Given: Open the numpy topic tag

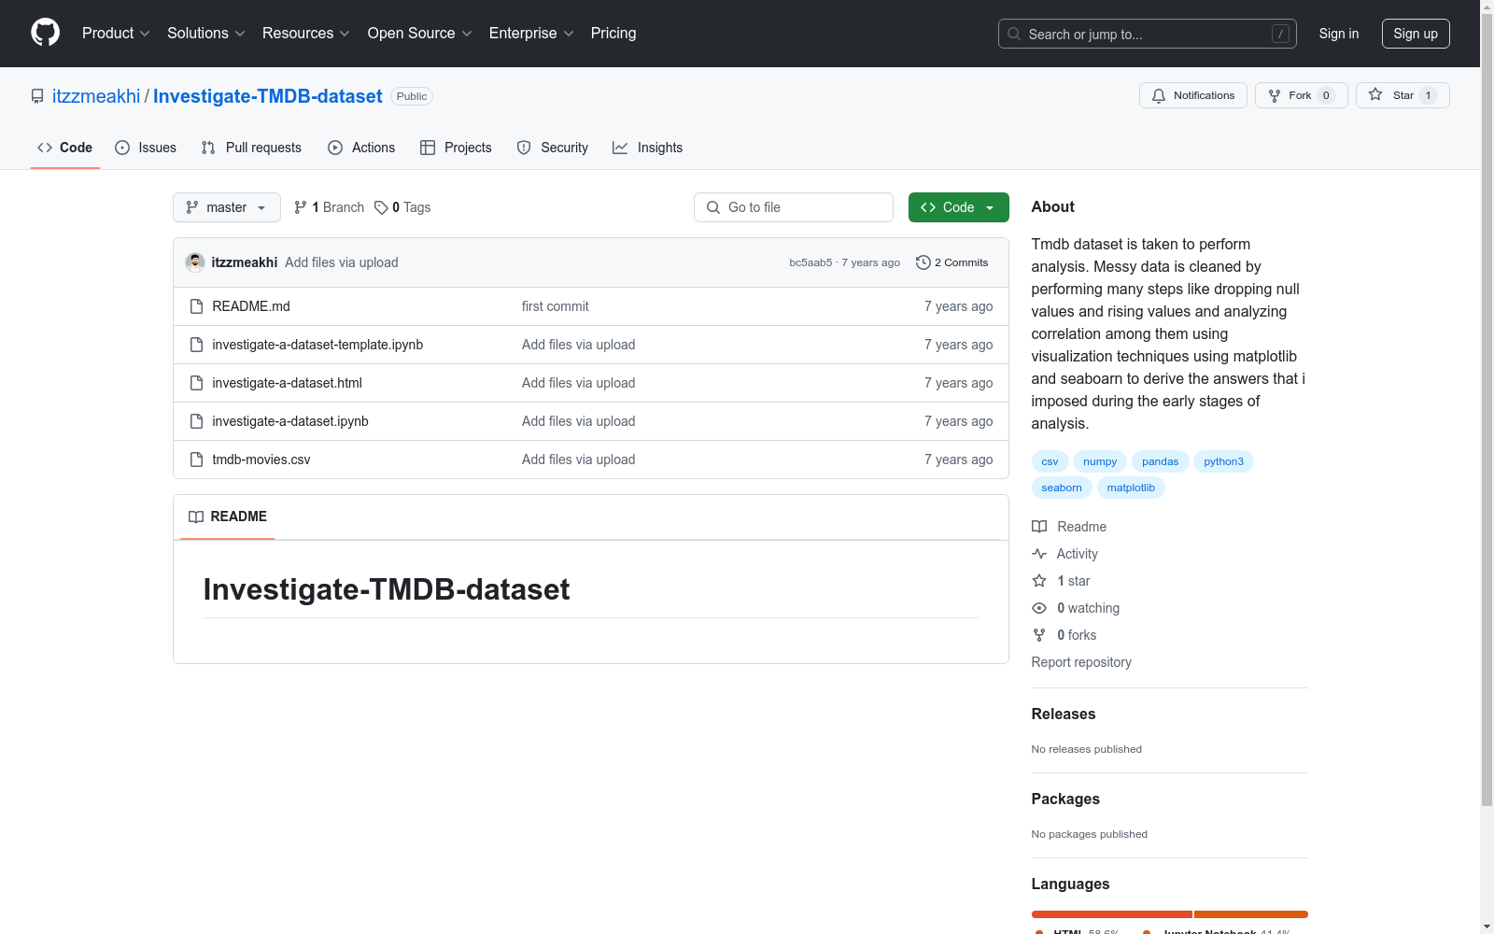Looking at the screenshot, I should click(x=1100, y=461).
